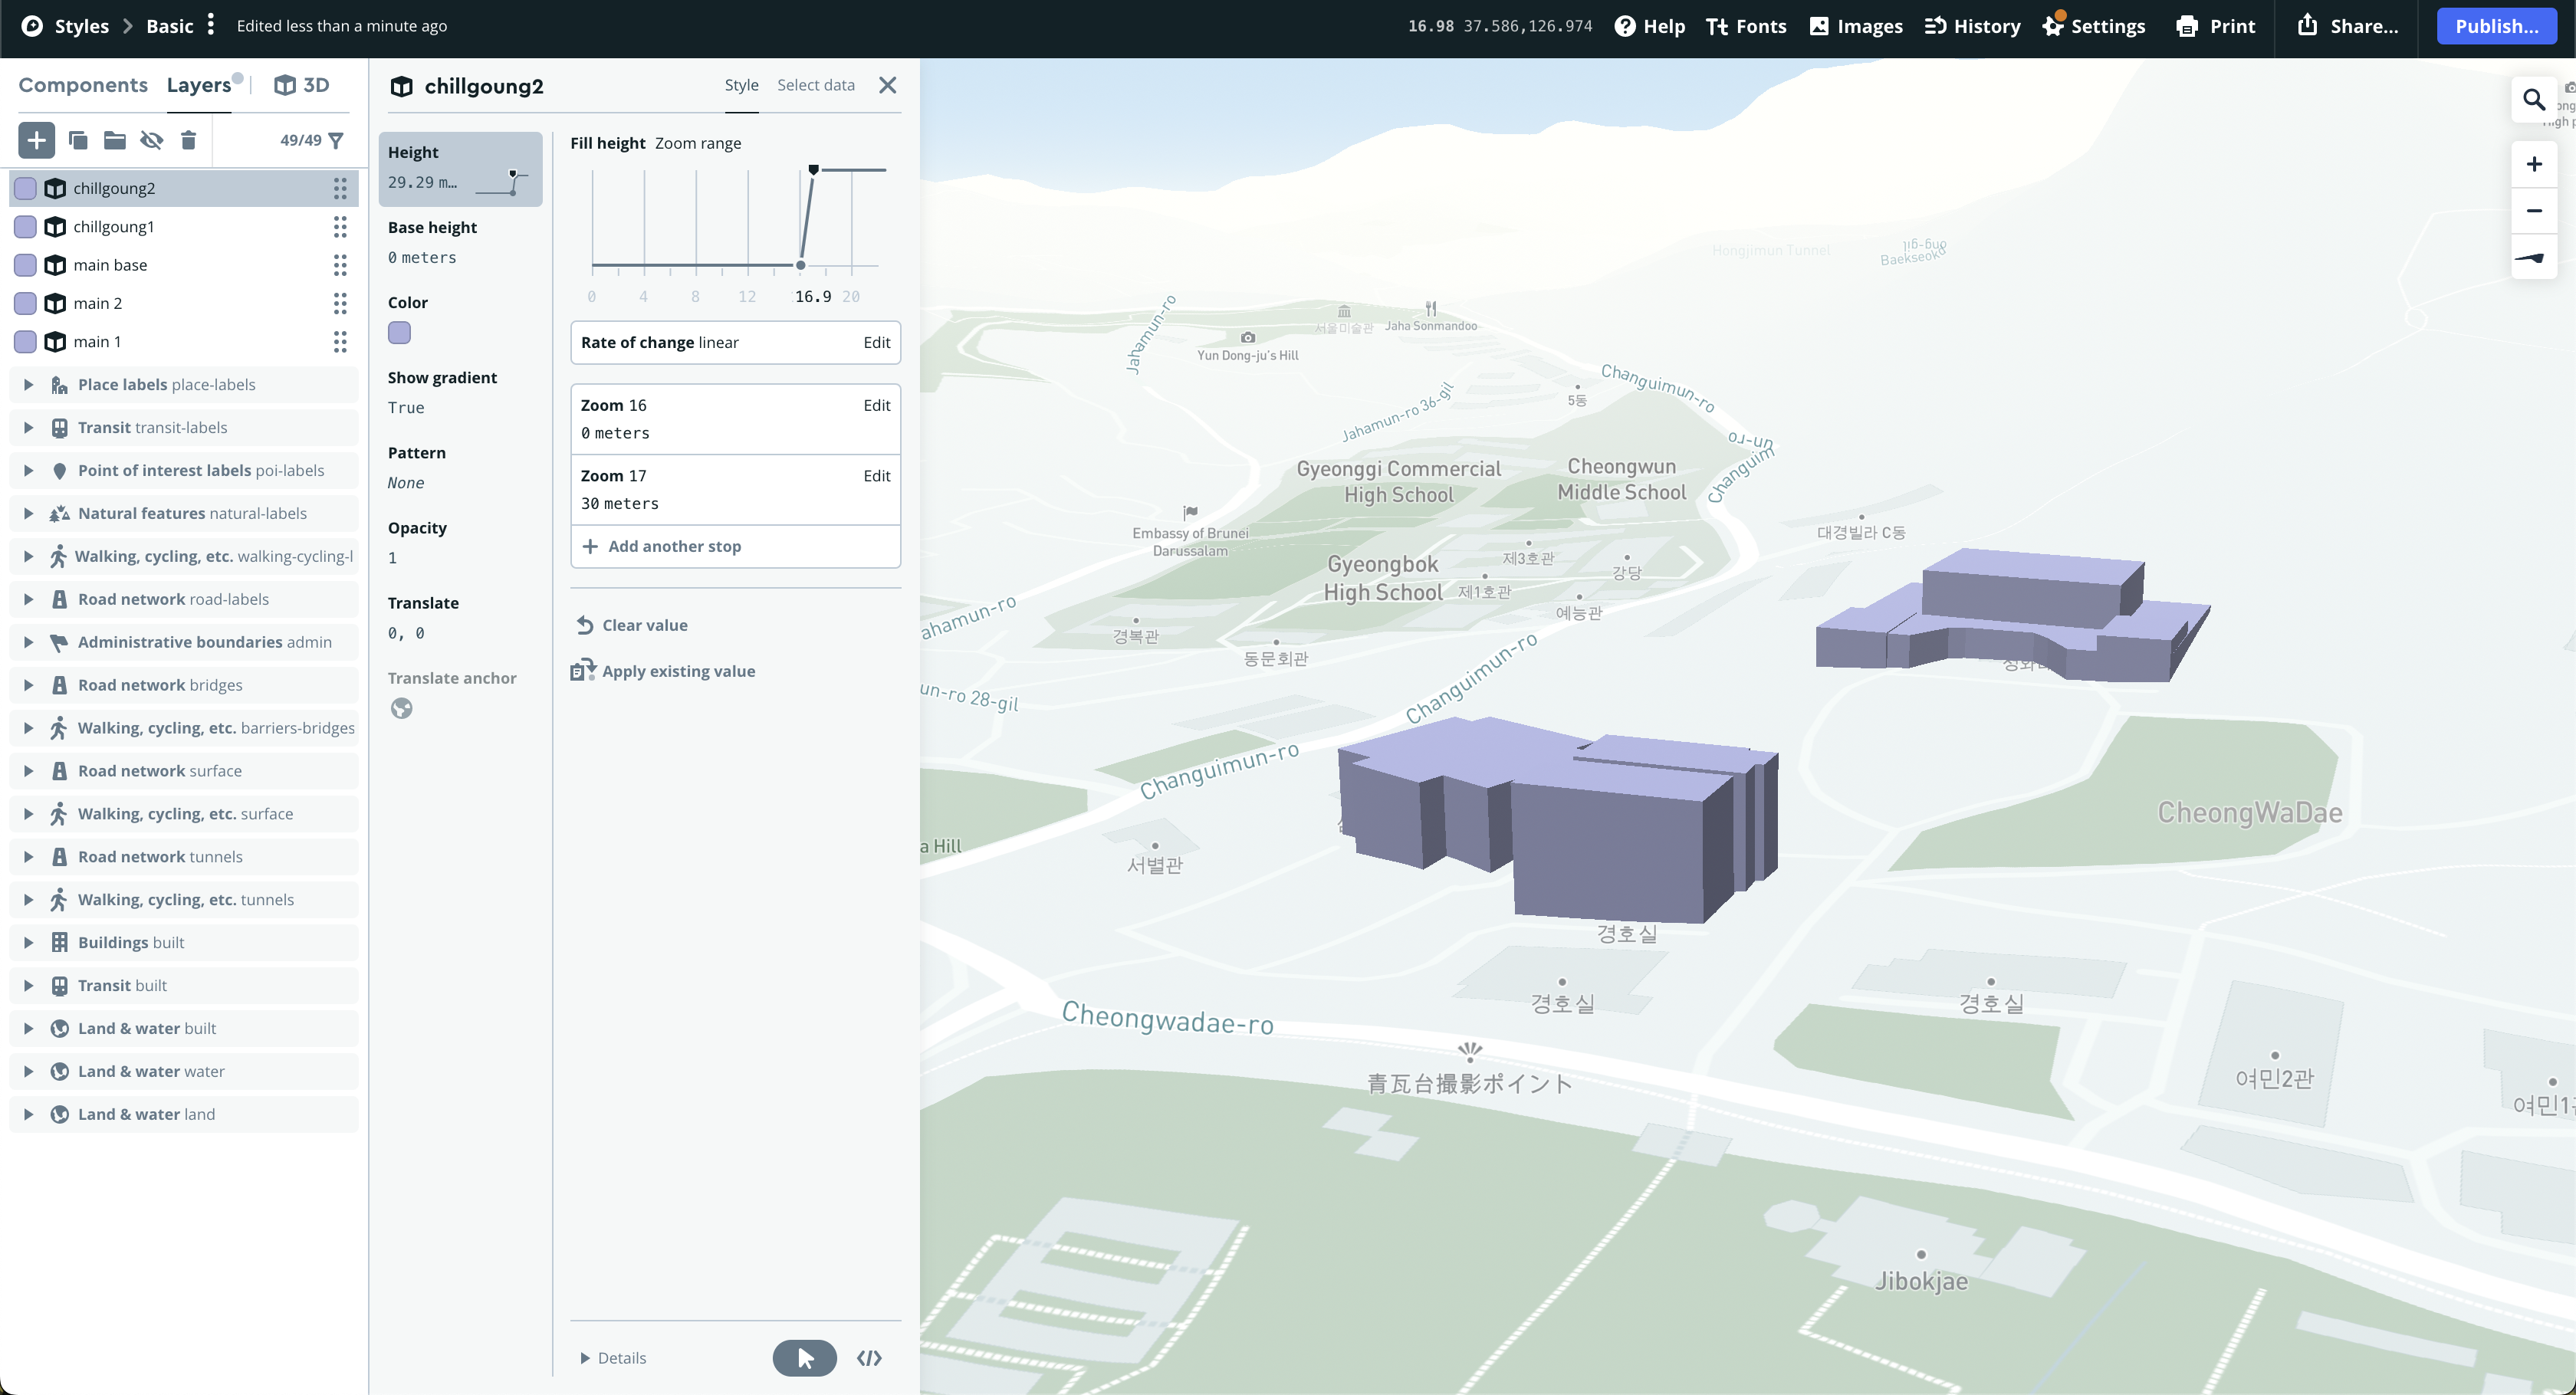2576x1395 pixels.
Task: Switch to the Select data tab
Action: tap(815, 85)
